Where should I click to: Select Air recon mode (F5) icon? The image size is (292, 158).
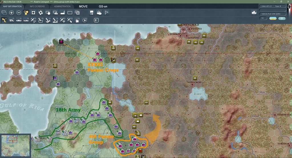tap(33, 20)
